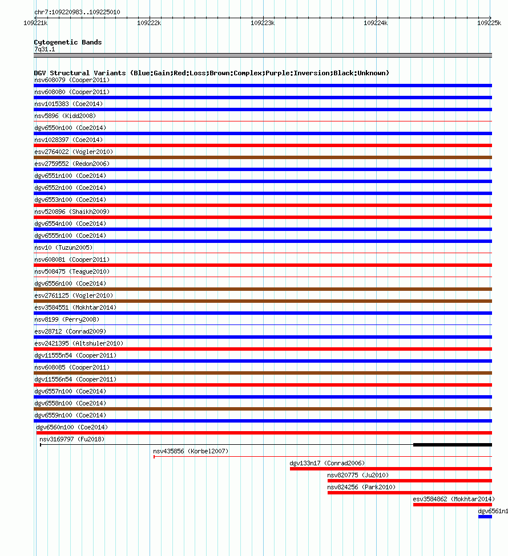Image resolution: width=508 pixels, height=556 pixels.
Task: Select esv3584862 (Mokhtar2014) label
Action: tap(454, 500)
